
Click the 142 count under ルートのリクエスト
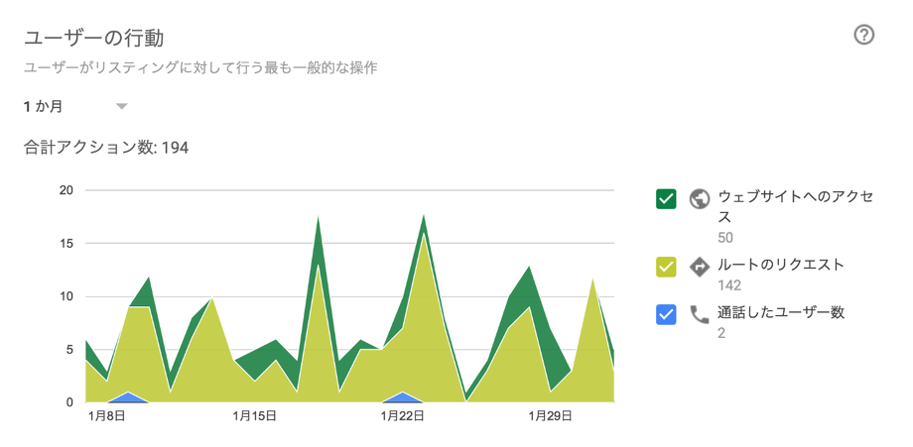pos(729,285)
